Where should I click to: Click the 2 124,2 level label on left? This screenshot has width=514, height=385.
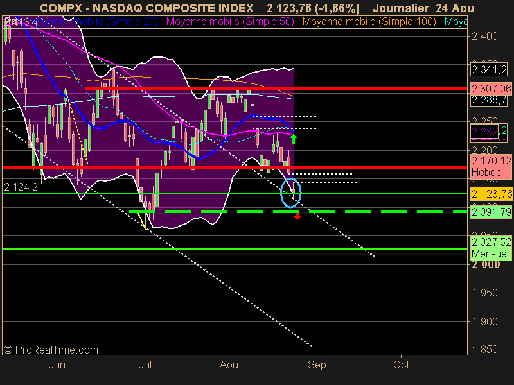[21, 187]
